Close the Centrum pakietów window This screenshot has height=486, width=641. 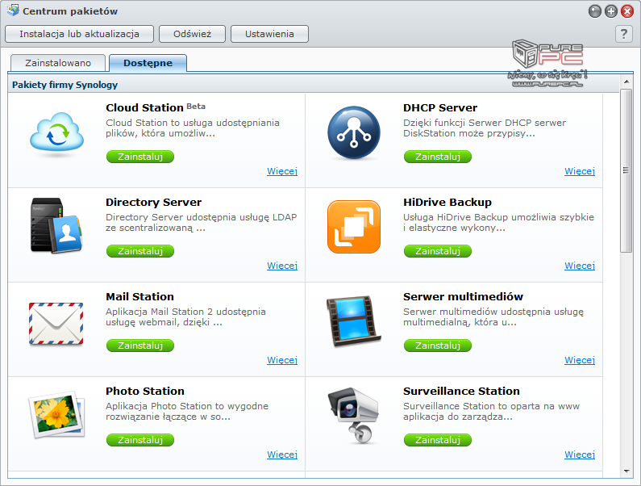coord(627,11)
